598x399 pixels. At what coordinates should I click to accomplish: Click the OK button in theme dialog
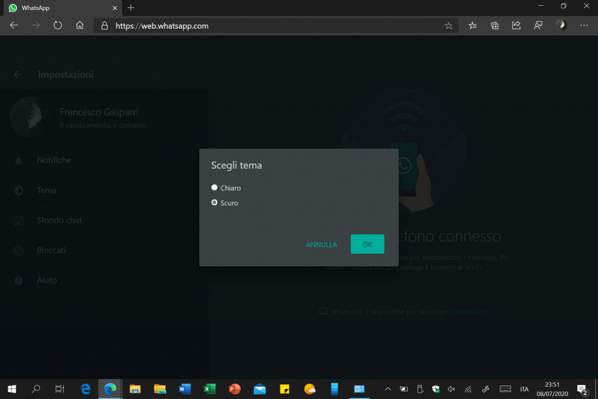pos(367,244)
